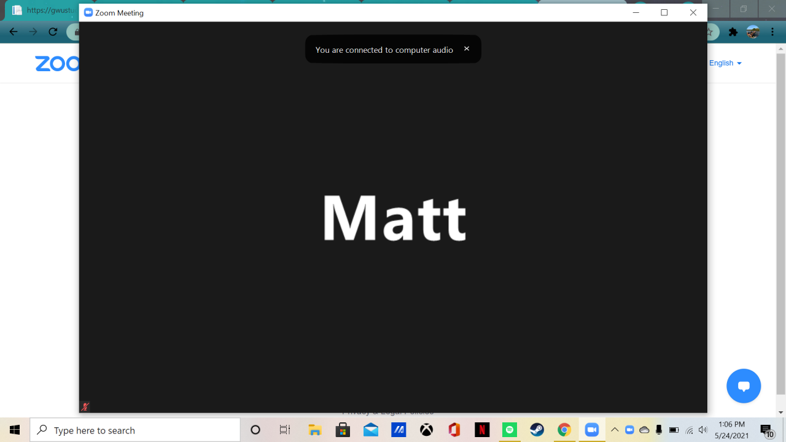Reload the Chrome page
Image resolution: width=786 pixels, height=442 pixels.
[x=53, y=32]
